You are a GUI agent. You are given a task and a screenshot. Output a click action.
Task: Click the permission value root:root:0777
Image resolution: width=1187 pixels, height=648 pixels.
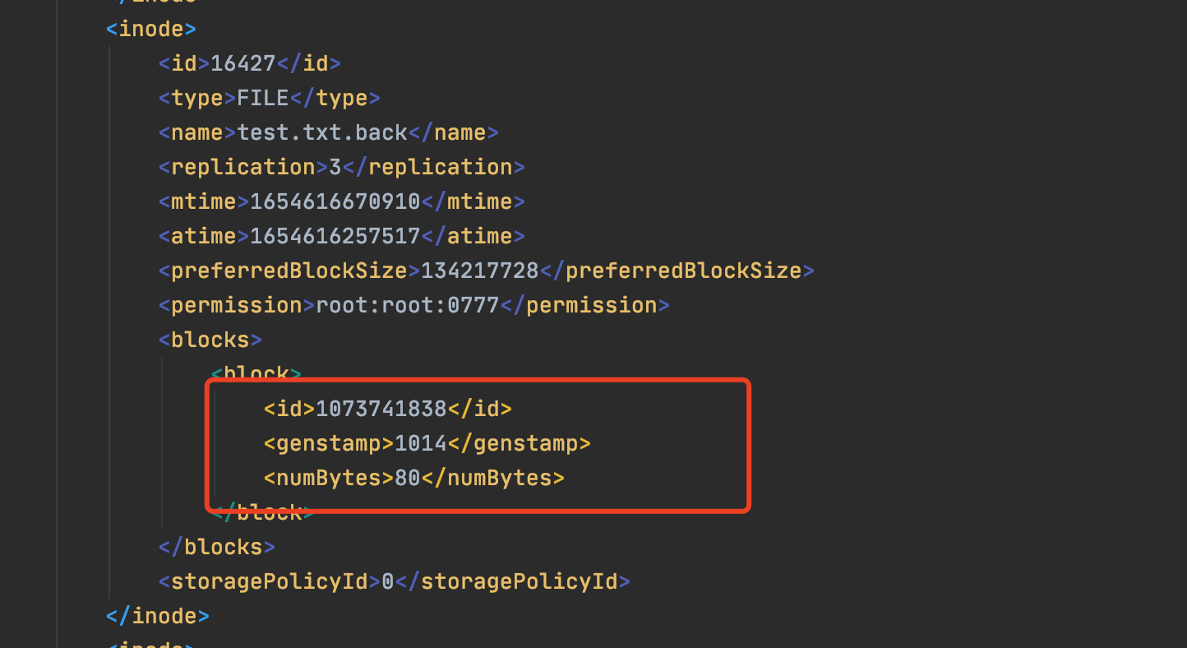408,305
